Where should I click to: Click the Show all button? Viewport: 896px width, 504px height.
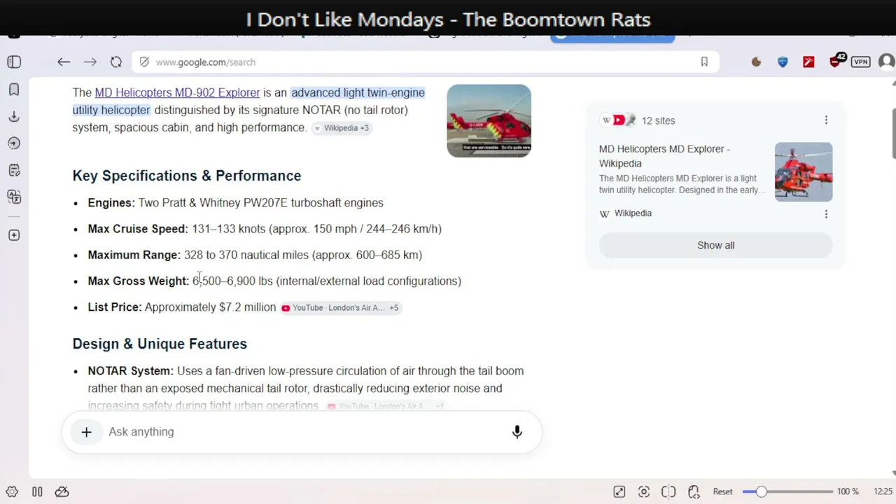click(715, 246)
